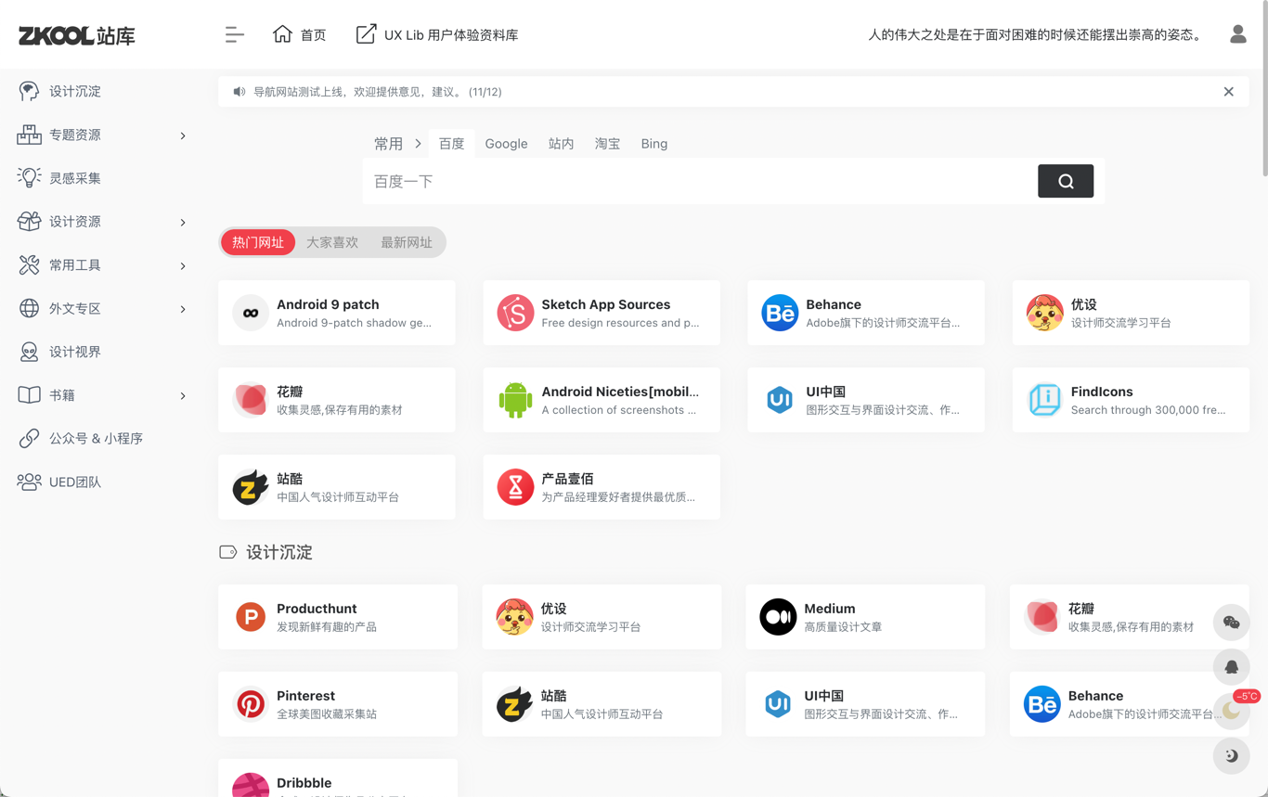Click the Producthunt P icon

[251, 617]
